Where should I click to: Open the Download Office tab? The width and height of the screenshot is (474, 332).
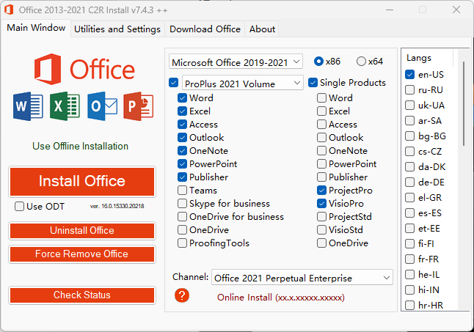point(205,29)
